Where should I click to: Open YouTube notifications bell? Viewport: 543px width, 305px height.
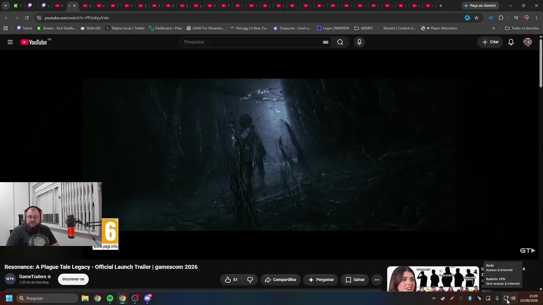(511, 42)
